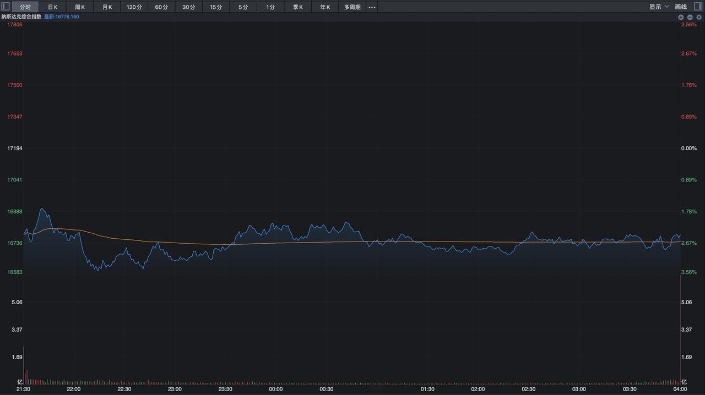This screenshot has height=395, width=705.
Task: Click the 17500 price axis label
Action: click(15, 85)
